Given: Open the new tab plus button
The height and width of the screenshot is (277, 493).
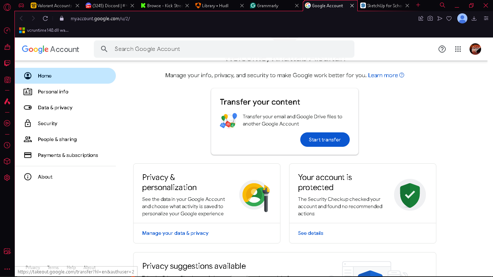Looking at the screenshot, I should tap(418, 5).
